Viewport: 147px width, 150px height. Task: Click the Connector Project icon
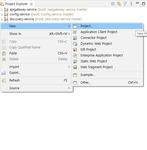coord(75,38)
